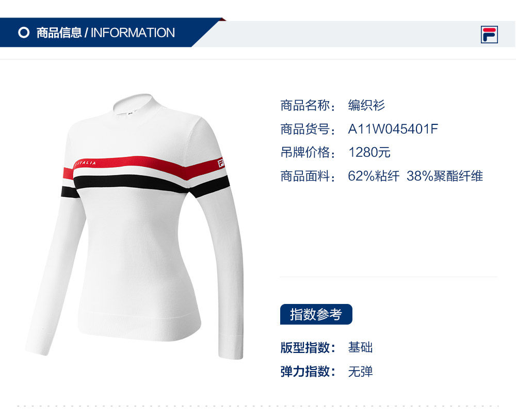
Task: Click the FILA logo patch on the sleeve
Action: [x=221, y=164]
